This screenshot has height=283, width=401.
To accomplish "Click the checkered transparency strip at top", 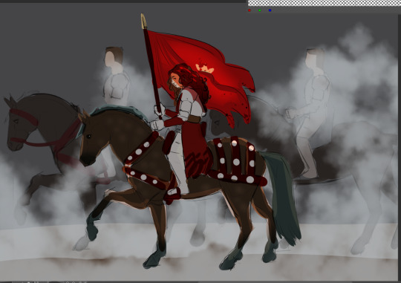I will click(325, 3).
